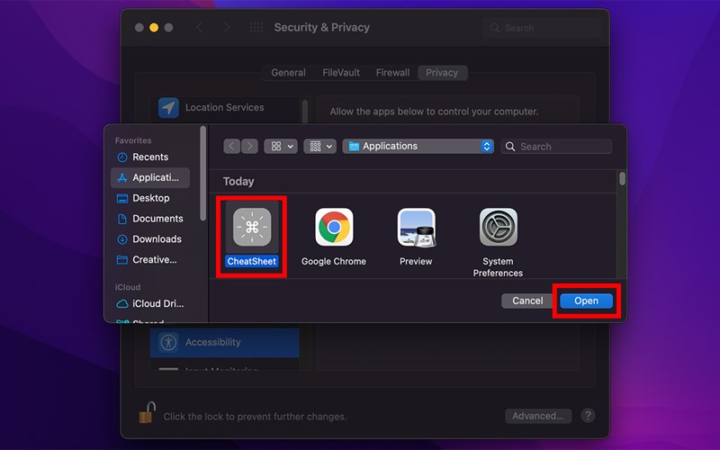This screenshot has width=720, height=450.
Task: Minimize the Security & Privacy window
Action: click(154, 28)
